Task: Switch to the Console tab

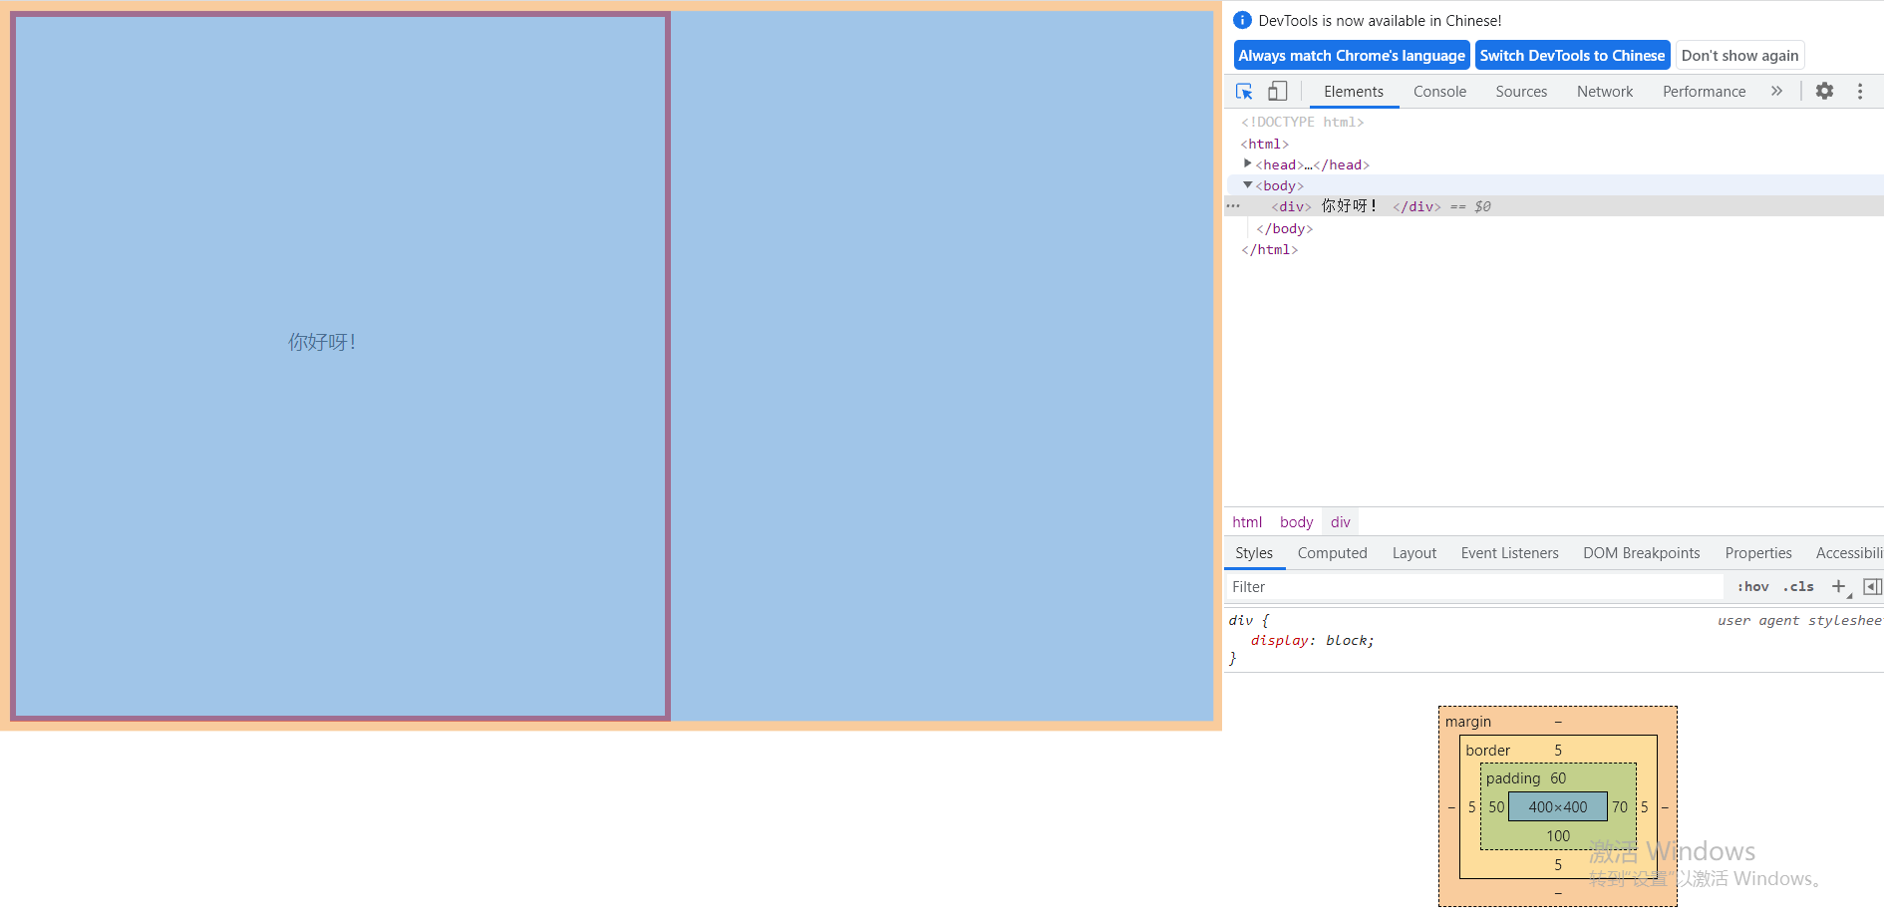Action: tap(1439, 92)
